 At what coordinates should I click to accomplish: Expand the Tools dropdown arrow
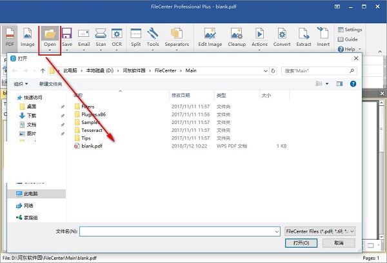point(153,50)
